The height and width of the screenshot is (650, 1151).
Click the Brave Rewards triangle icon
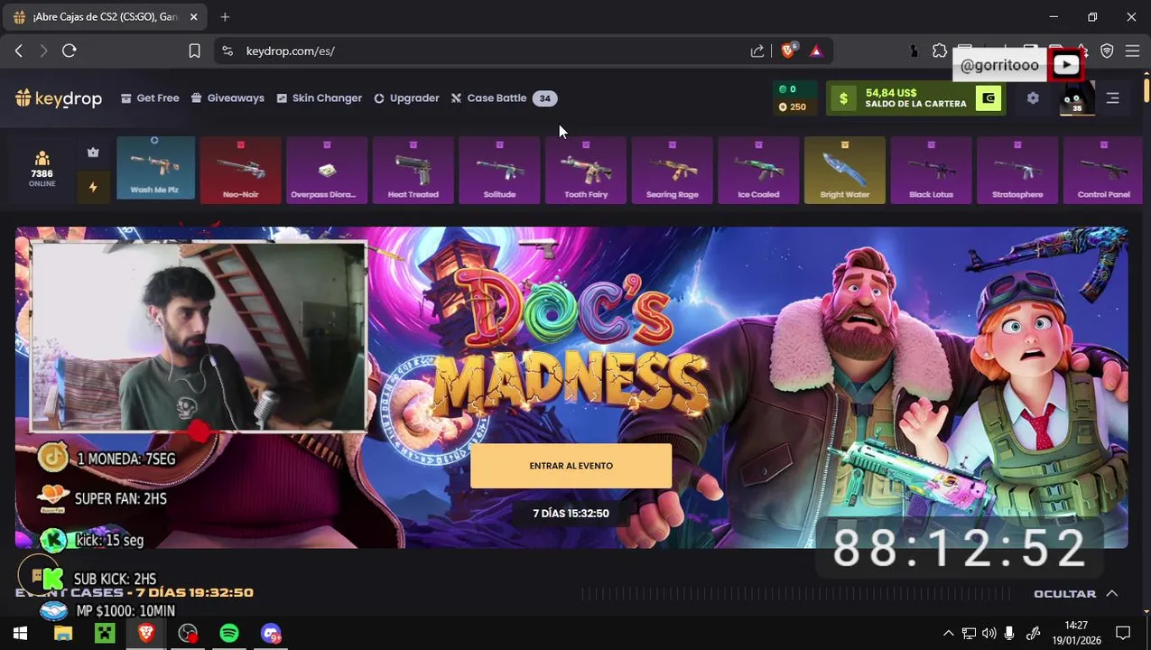click(816, 51)
